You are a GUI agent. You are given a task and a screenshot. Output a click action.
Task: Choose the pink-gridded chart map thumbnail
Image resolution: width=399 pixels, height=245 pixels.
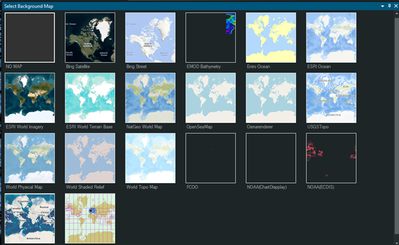click(x=90, y=218)
